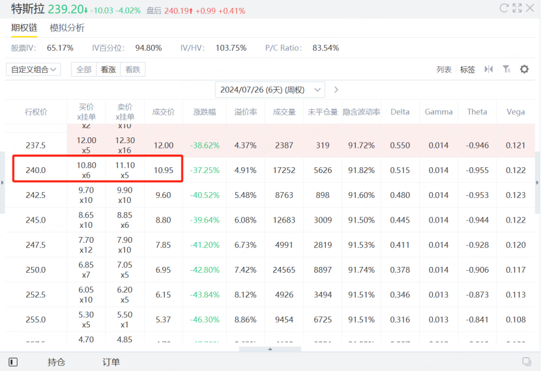Screen dimensions: 541x371
Task: Click ask price 7.05 for 250 strike
Action: pyautogui.click(x=125, y=265)
